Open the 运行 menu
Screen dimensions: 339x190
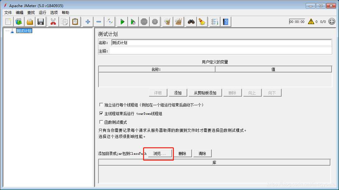42,12
